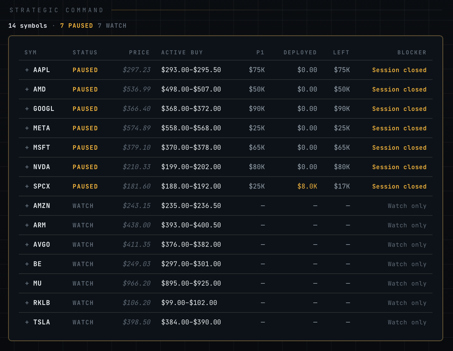Click the STRATEGIC COMMAND title
Screen dimensions: 453x351
[57, 10]
